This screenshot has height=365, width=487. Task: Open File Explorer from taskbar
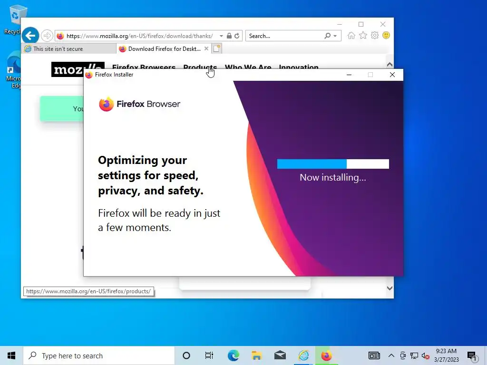[x=256, y=355]
